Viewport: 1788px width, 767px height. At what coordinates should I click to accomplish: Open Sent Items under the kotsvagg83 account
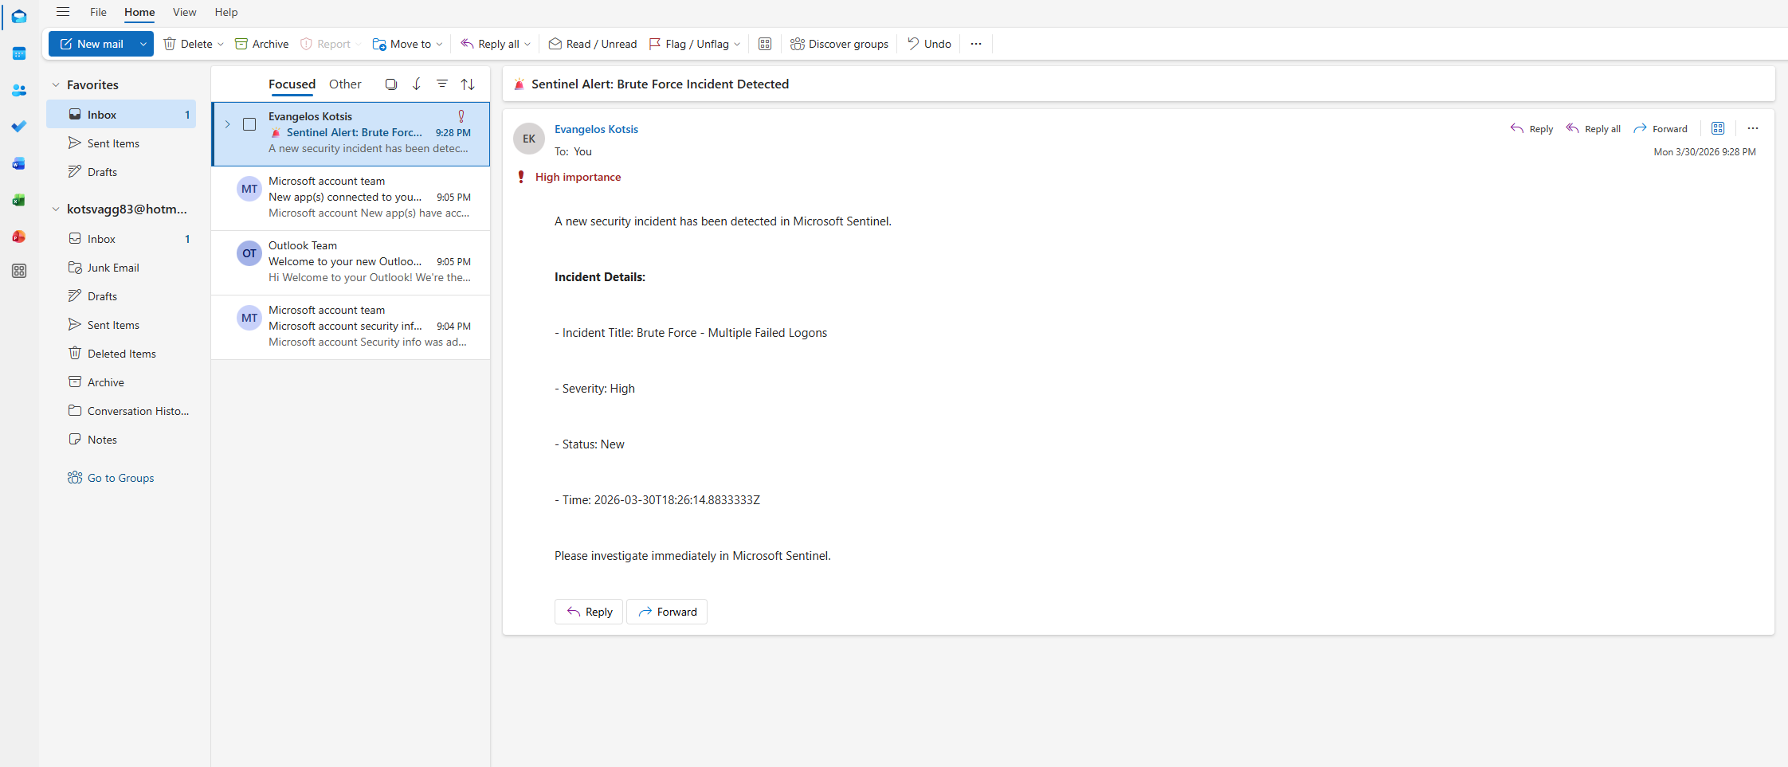[121, 325]
